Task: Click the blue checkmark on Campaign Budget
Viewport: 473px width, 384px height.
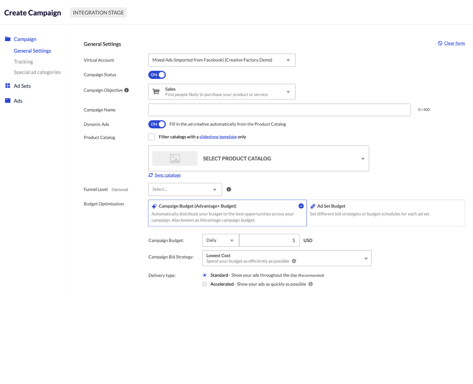Action: coord(301,206)
